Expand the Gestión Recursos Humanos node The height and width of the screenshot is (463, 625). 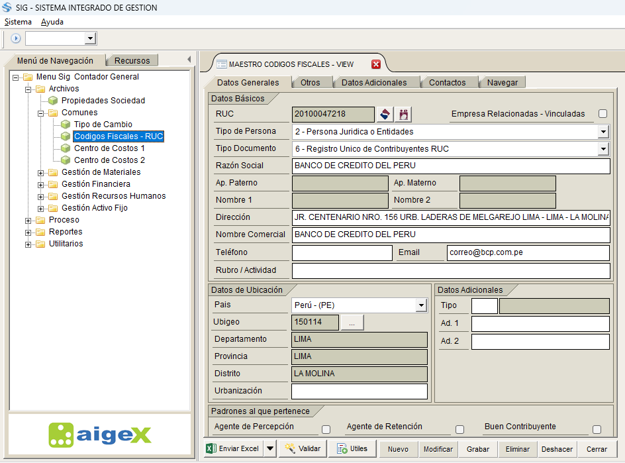40,197
